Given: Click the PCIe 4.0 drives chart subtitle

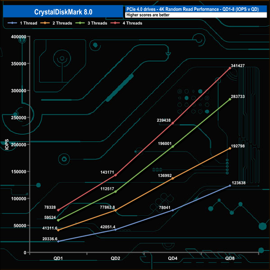Looking at the screenshot, I should click(192, 9).
